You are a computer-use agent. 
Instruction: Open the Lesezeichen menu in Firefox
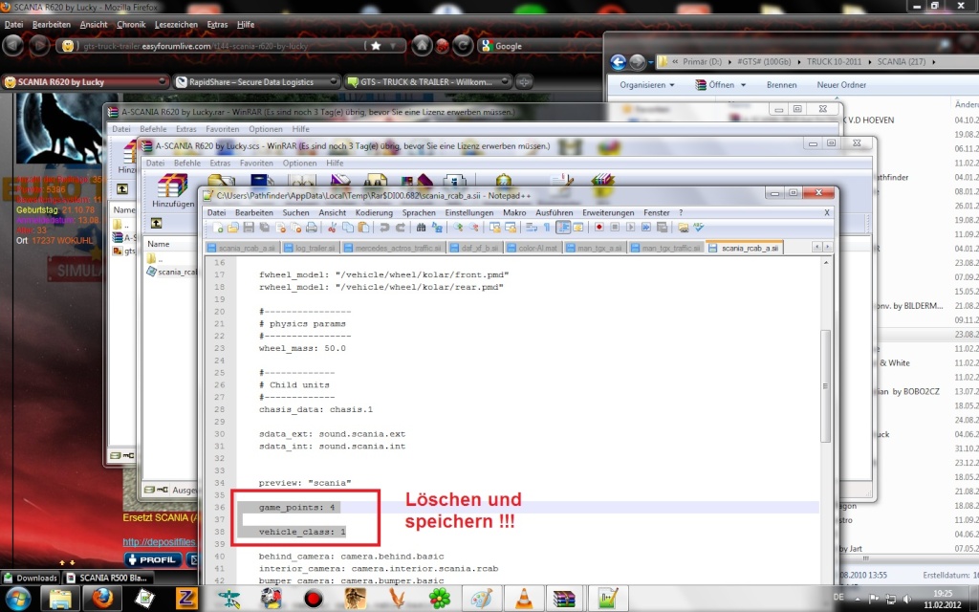point(176,24)
